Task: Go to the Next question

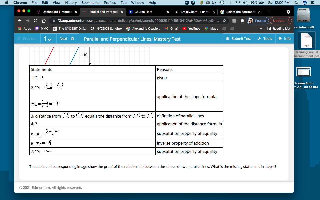Action: pos(67,39)
